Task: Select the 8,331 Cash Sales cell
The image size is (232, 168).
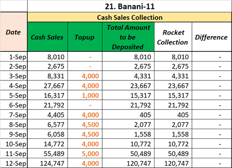Action: tap(47, 76)
